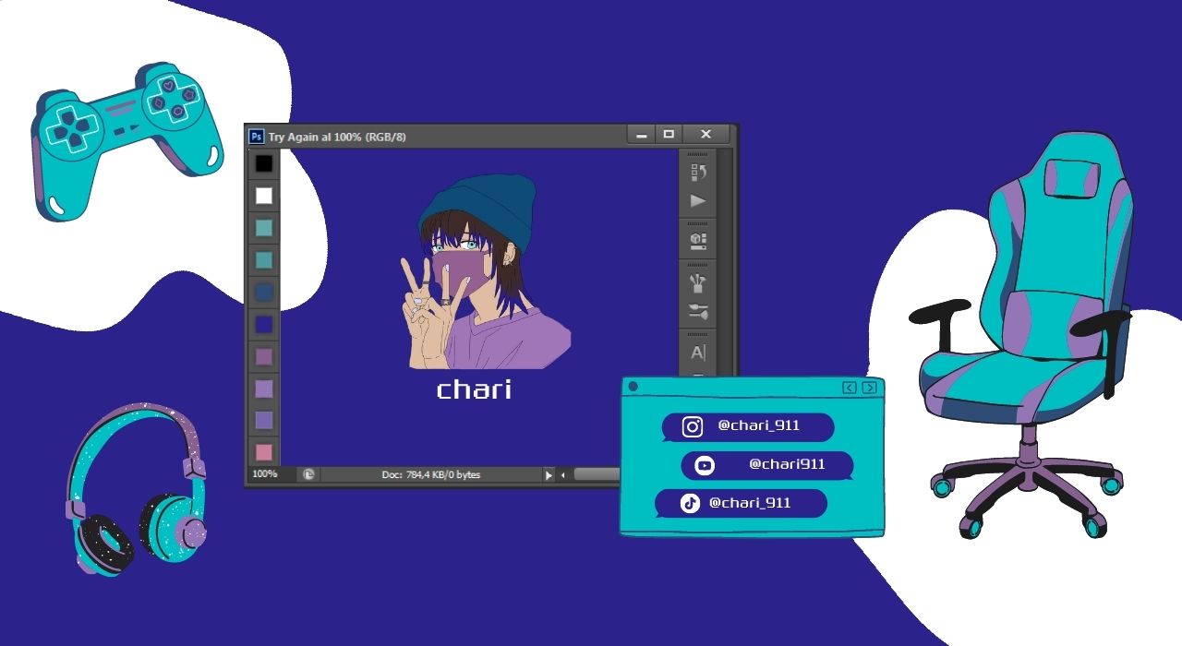
Task: Open the 3D panel cube icon
Action: tap(698, 240)
